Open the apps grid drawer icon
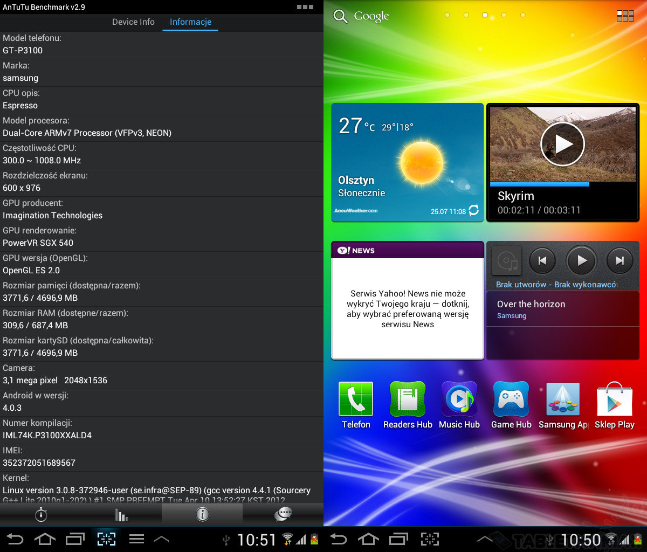The width and height of the screenshot is (647, 552). (x=625, y=16)
